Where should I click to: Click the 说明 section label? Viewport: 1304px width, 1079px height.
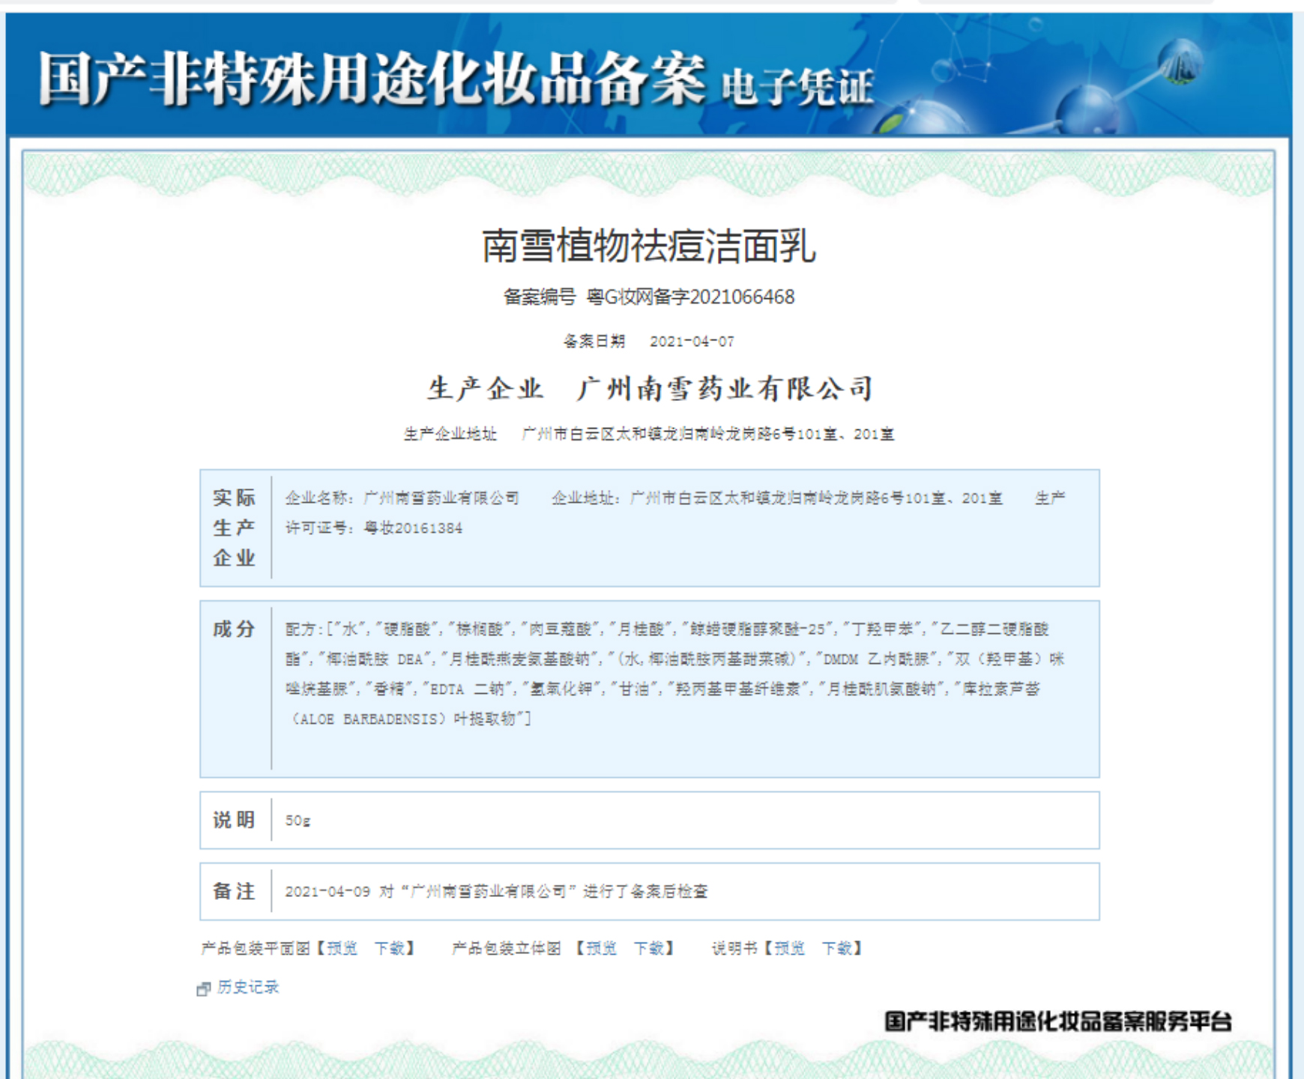pyautogui.click(x=234, y=820)
